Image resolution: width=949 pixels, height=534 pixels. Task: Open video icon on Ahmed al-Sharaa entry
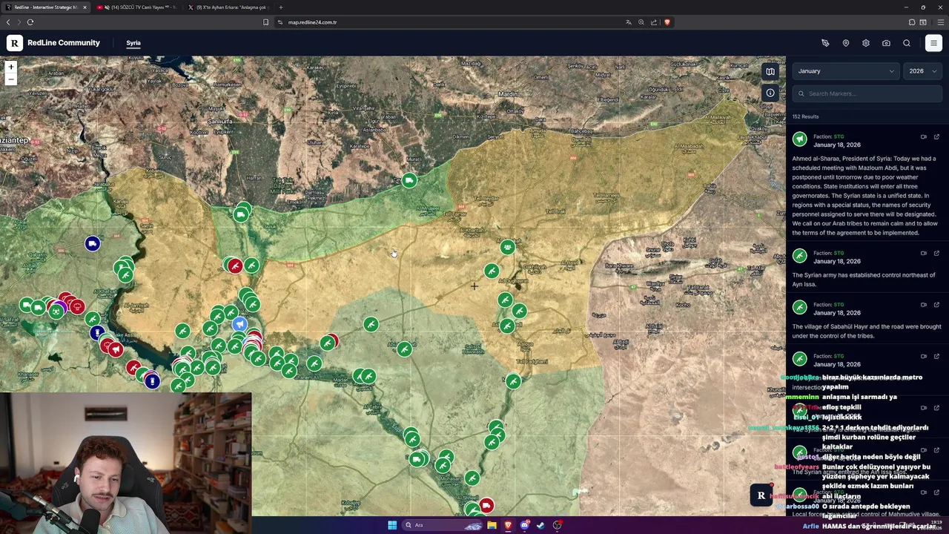tap(924, 136)
